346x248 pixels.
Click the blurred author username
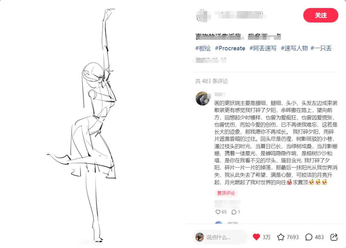(x=240, y=15)
